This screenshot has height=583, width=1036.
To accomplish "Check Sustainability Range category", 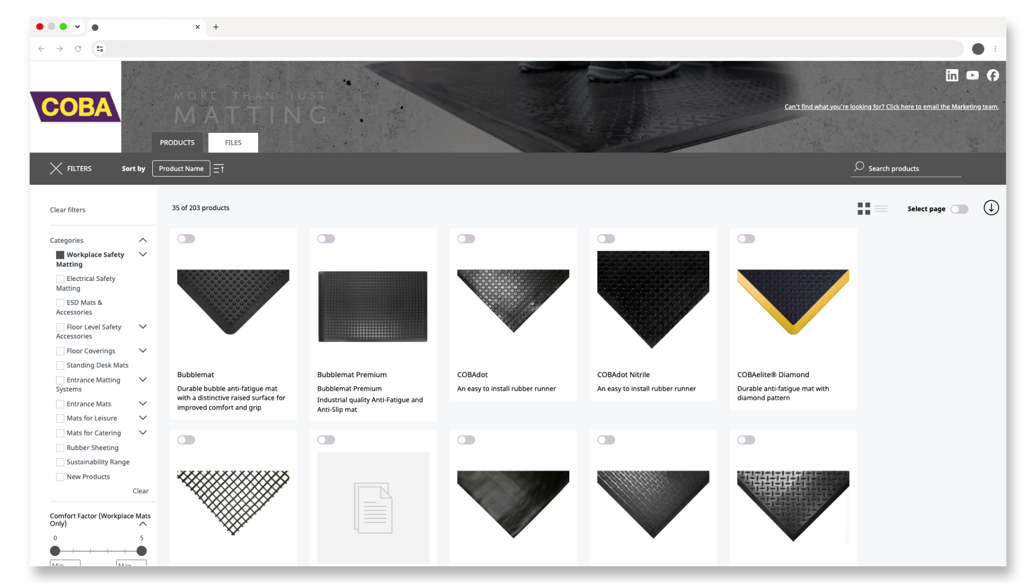I will click(x=60, y=463).
